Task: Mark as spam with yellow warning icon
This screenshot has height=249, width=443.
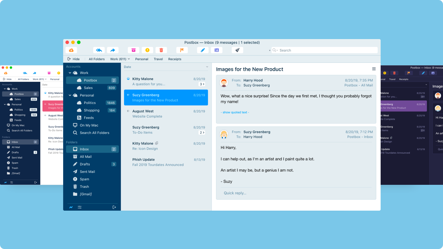Action: [x=147, y=50]
